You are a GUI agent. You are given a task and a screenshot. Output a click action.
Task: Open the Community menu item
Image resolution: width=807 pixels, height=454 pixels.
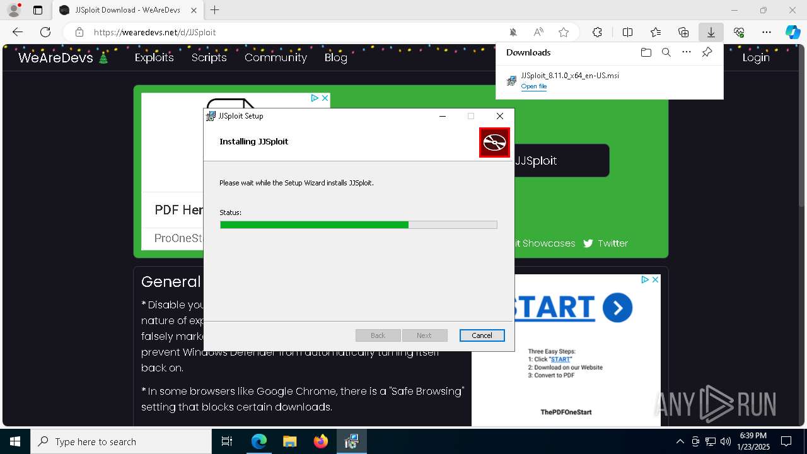[276, 57]
